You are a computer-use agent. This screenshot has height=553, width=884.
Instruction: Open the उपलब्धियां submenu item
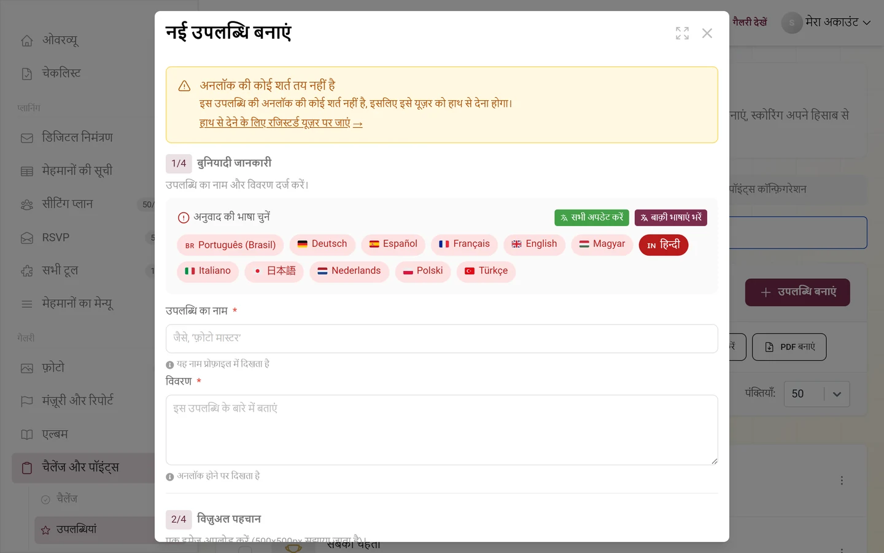95,530
